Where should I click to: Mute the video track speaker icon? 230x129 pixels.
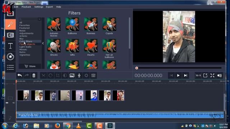point(14,103)
